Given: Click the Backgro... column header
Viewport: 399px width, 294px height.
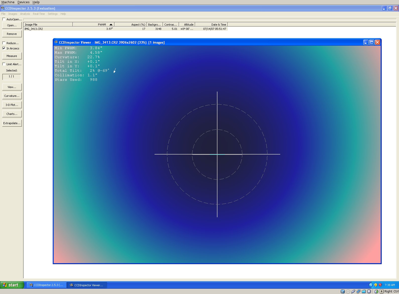Looking at the screenshot, I should pyautogui.click(x=155, y=25).
